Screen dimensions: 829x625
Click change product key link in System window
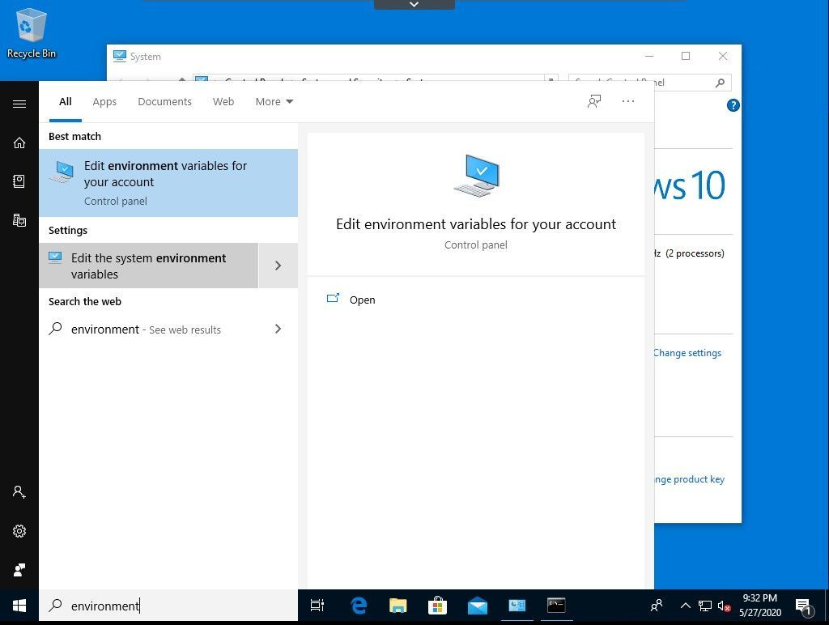(689, 479)
